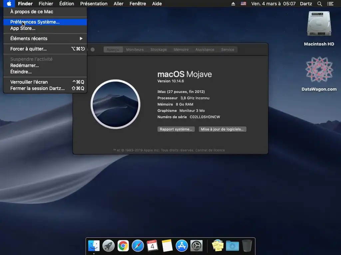This screenshot has height=255, width=341.
Task: Open the Présentation menu
Action: pyautogui.click(x=94, y=4)
